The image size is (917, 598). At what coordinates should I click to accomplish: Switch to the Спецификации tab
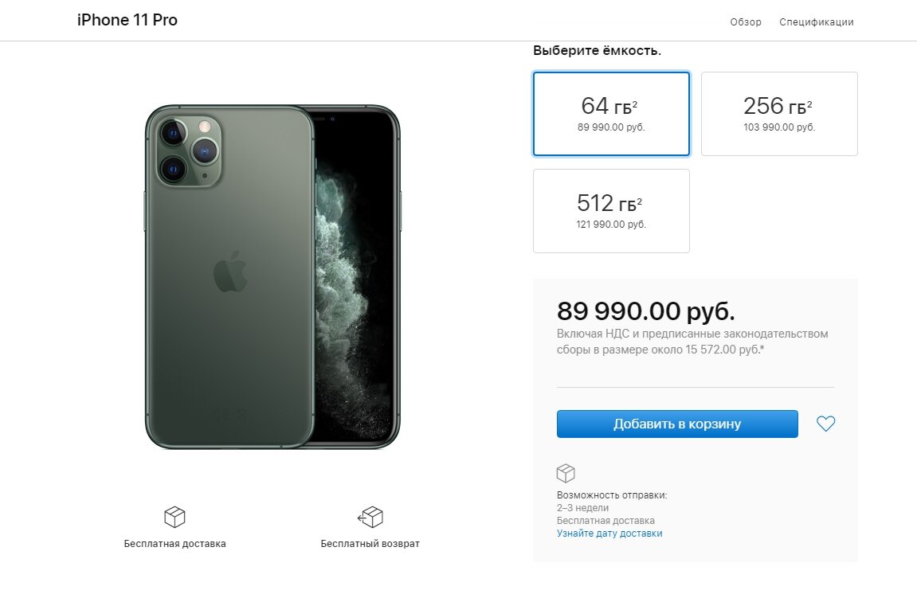(x=816, y=22)
